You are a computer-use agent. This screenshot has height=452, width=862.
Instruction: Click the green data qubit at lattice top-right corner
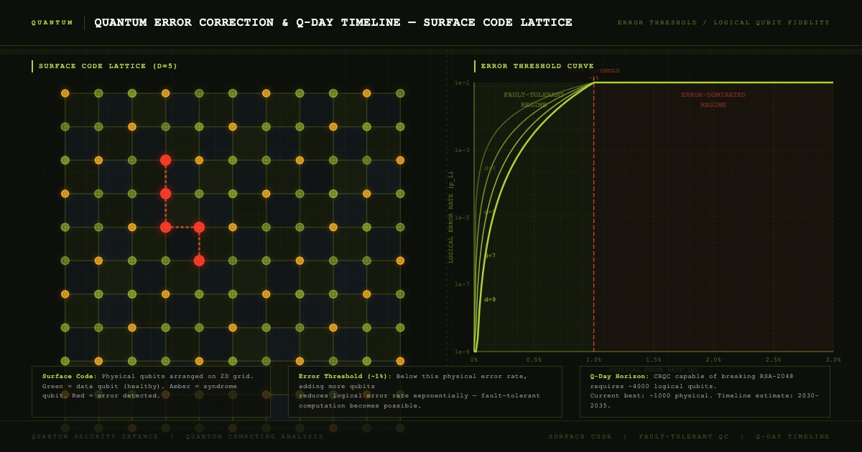(x=400, y=93)
